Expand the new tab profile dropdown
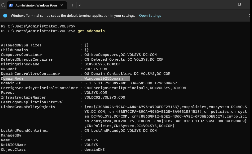 pos(80,5)
